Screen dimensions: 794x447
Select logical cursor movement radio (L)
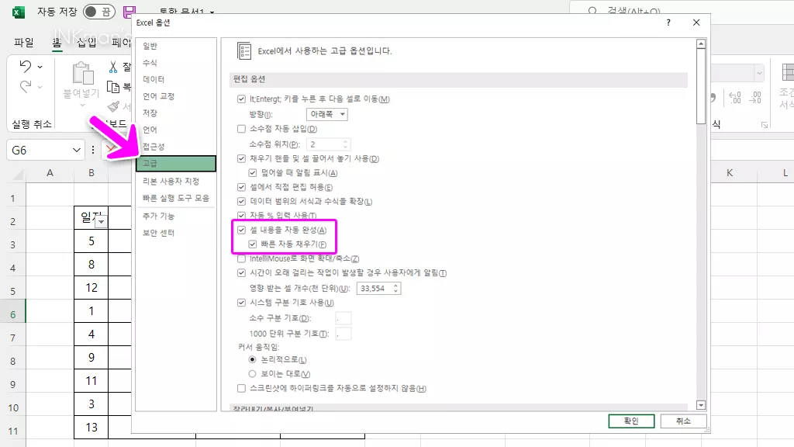point(252,359)
